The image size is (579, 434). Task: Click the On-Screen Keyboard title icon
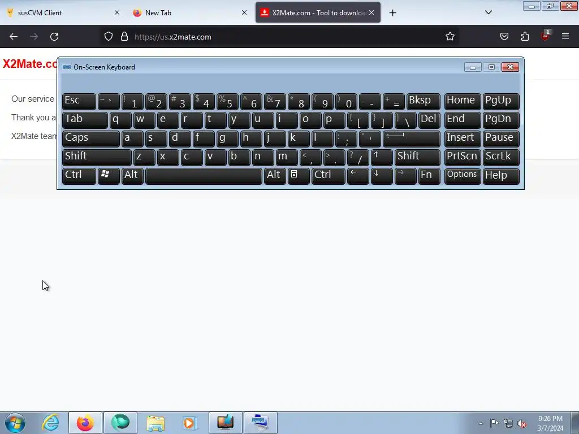pyautogui.click(x=67, y=67)
